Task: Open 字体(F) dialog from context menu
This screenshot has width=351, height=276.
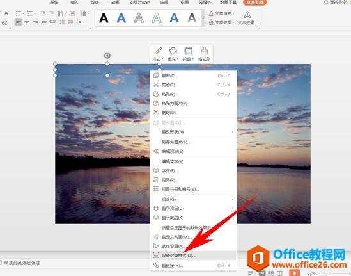Action: coord(194,170)
